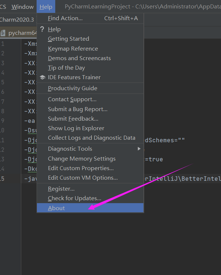Choose Find Action... from Help menu
221x275 pixels.
90,18
